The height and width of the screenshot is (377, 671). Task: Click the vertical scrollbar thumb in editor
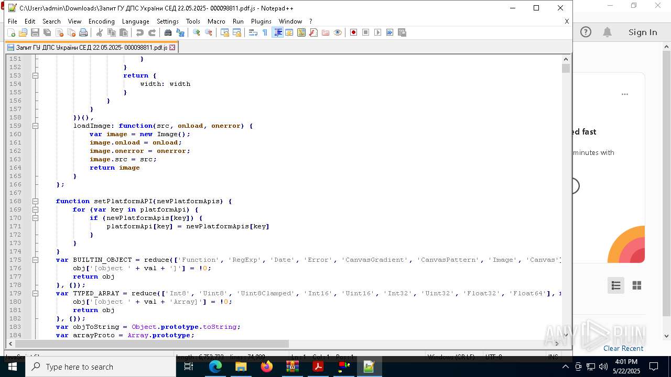coord(566,68)
